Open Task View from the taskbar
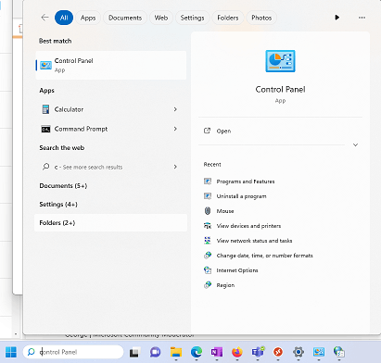Viewport: 381px width, 363px height. tap(134, 352)
